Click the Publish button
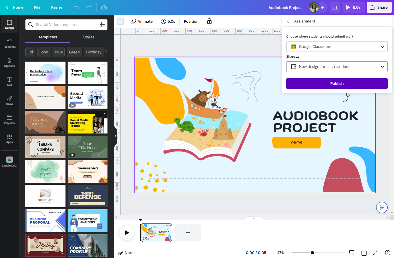The height and width of the screenshot is (258, 394). [337, 84]
